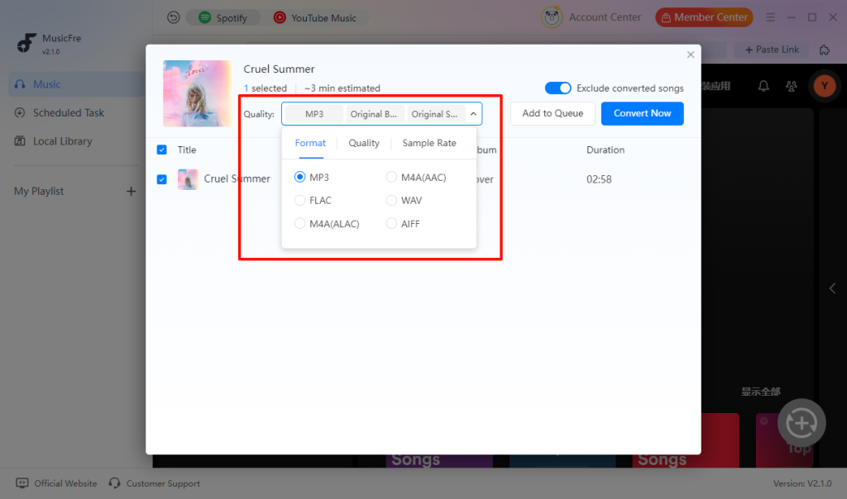Click the collapse arrow on right panel
Image resolution: width=847 pixels, height=499 pixels.
(x=832, y=288)
